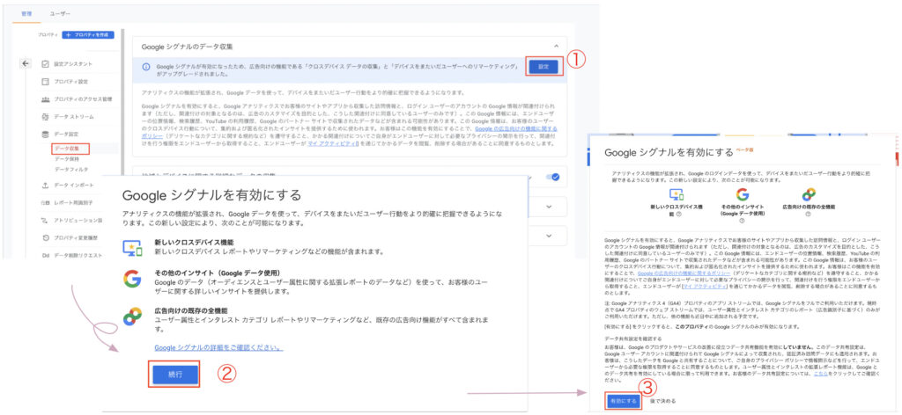Image resolution: width=902 pixels, height=415 pixels.
Task: Switch to the ユーザー tab
Action: (61, 12)
